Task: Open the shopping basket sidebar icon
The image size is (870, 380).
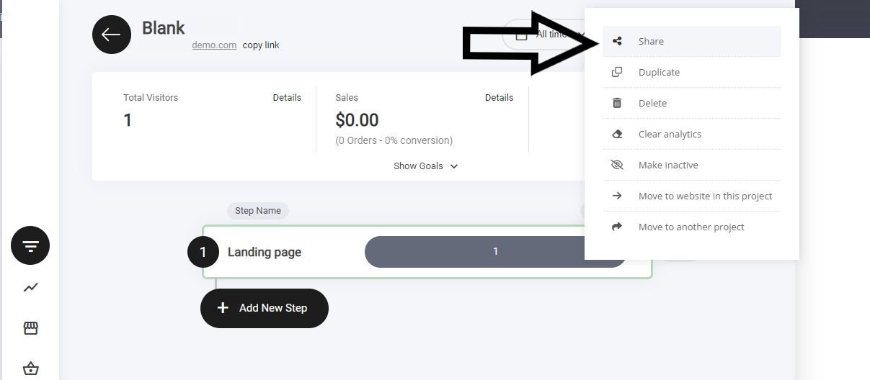Action: tap(30, 368)
